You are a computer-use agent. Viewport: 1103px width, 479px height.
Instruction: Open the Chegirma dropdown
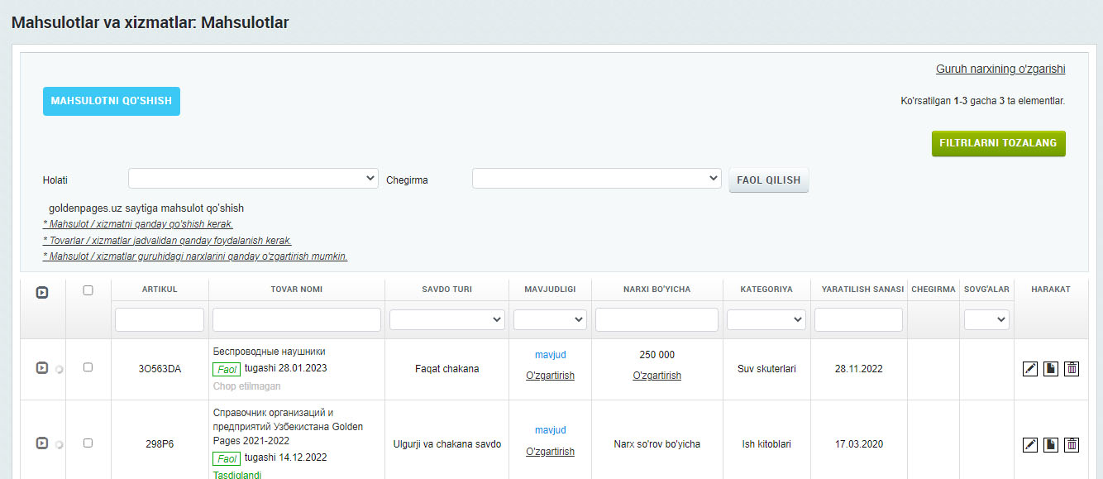[596, 179]
